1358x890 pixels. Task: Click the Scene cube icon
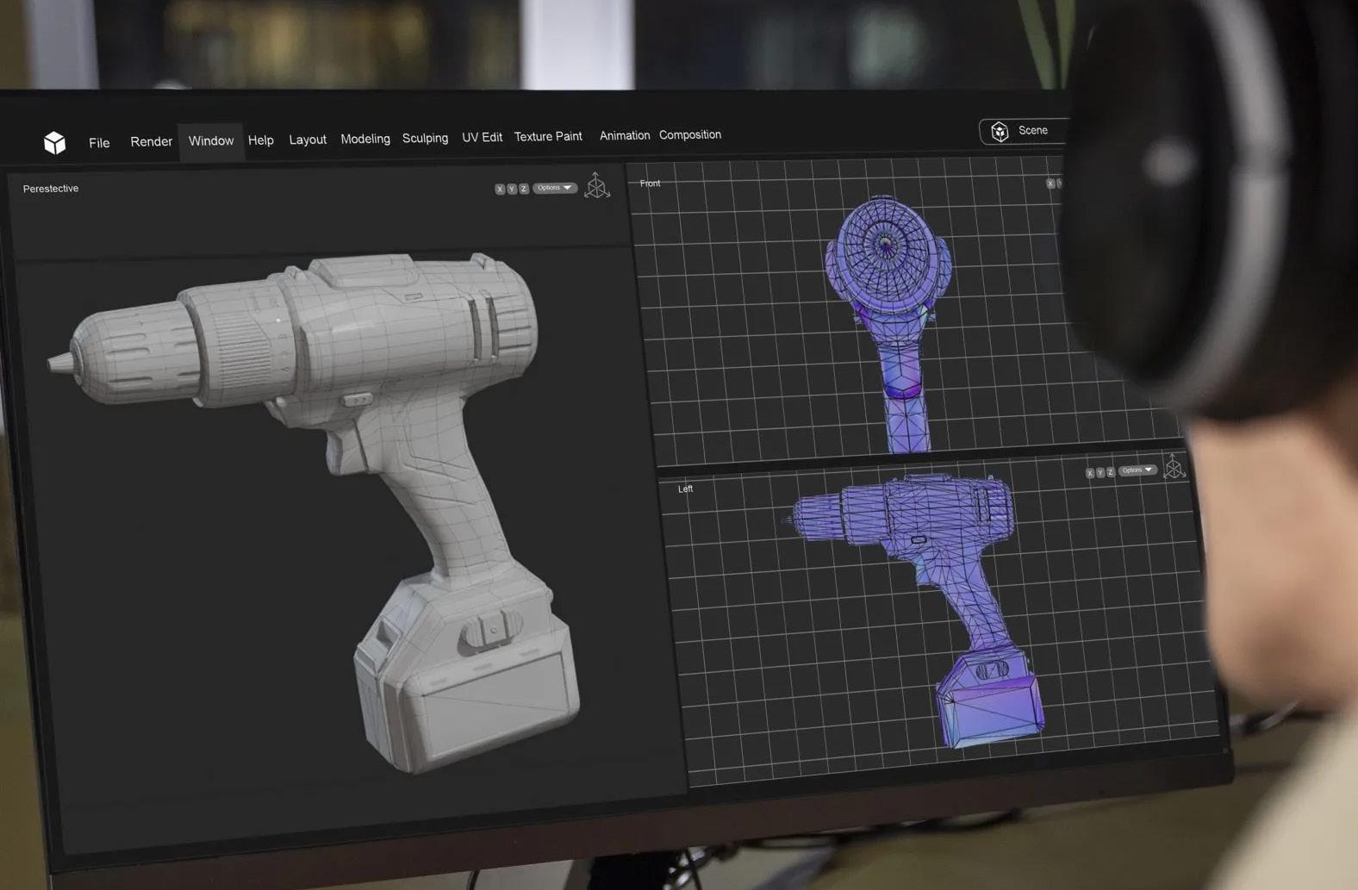pyautogui.click(x=1000, y=131)
